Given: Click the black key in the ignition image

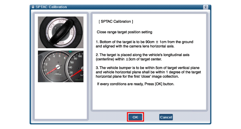Looking at the screenshot, I should [61, 32].
